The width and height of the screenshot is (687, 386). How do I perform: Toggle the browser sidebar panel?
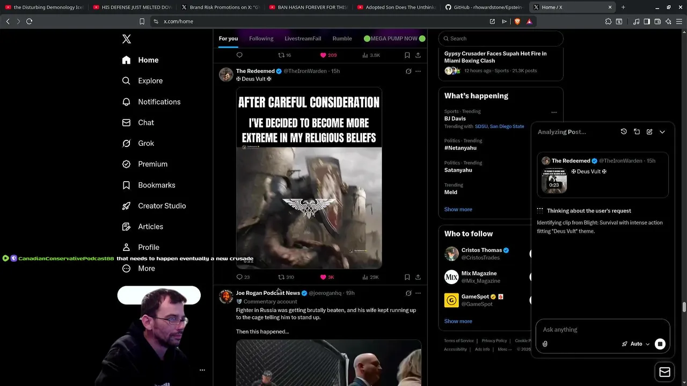[647, 21]
